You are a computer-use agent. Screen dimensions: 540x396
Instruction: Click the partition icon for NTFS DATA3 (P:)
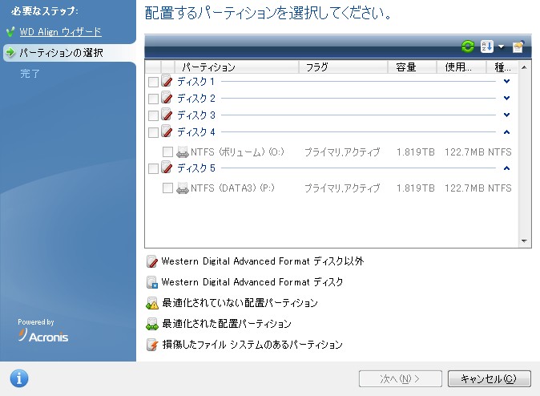coord(183,188)
